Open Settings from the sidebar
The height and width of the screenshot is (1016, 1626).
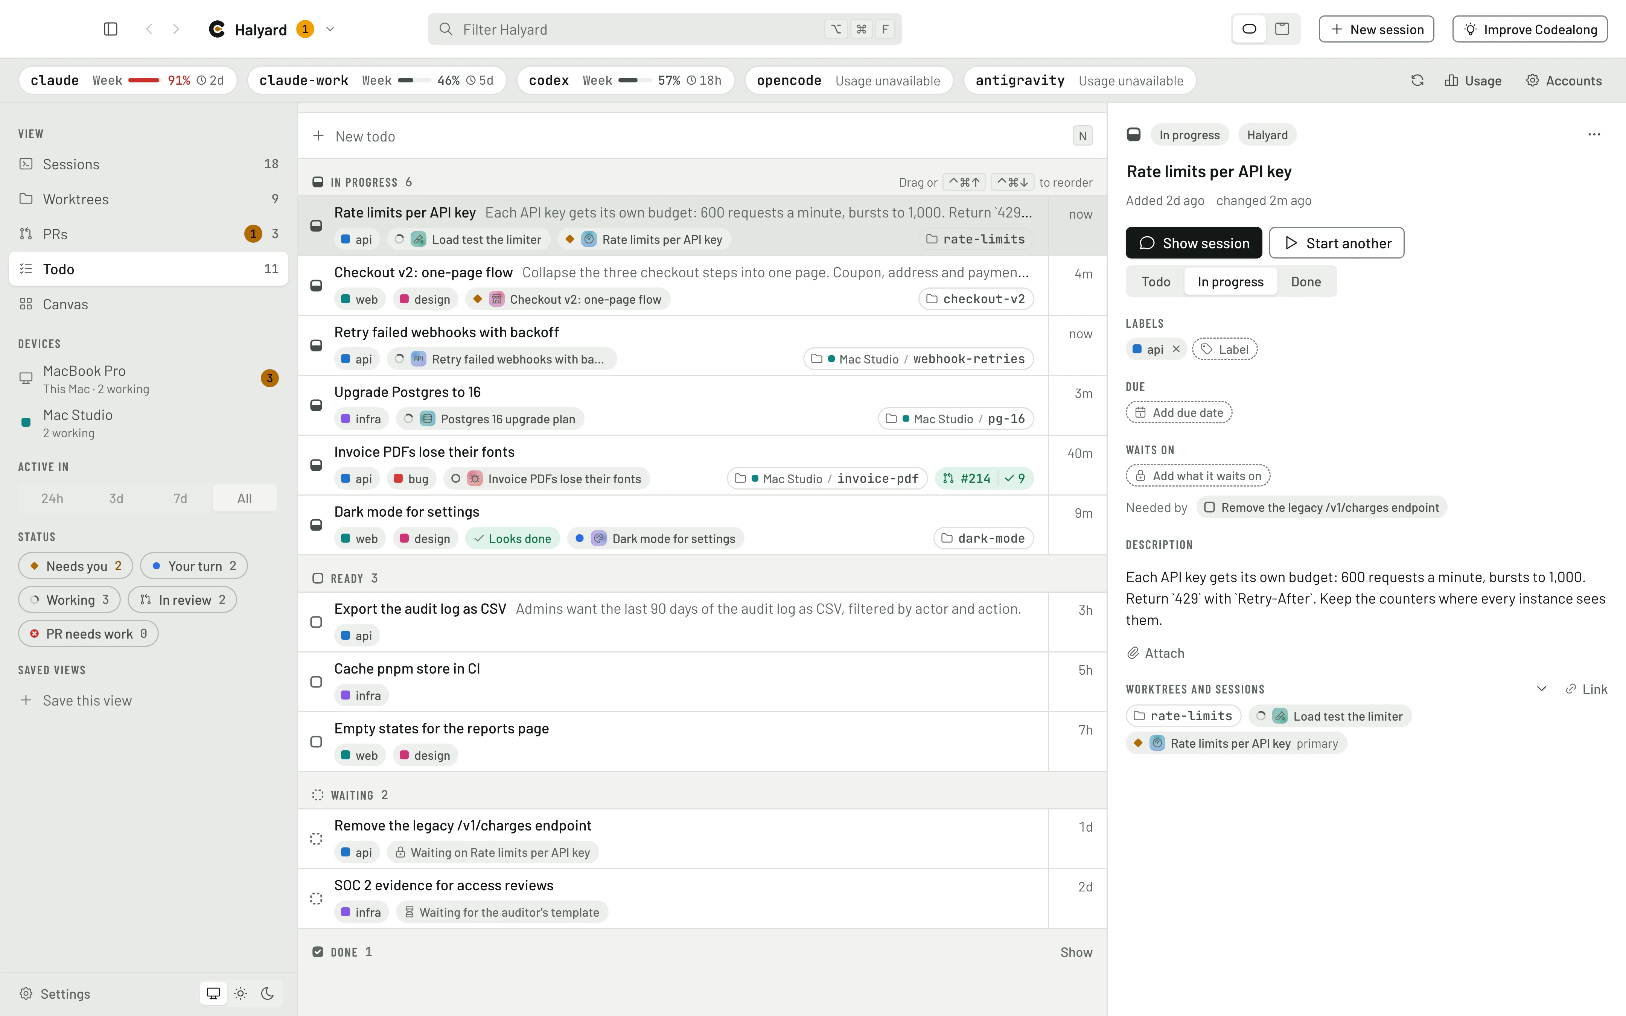55,993
